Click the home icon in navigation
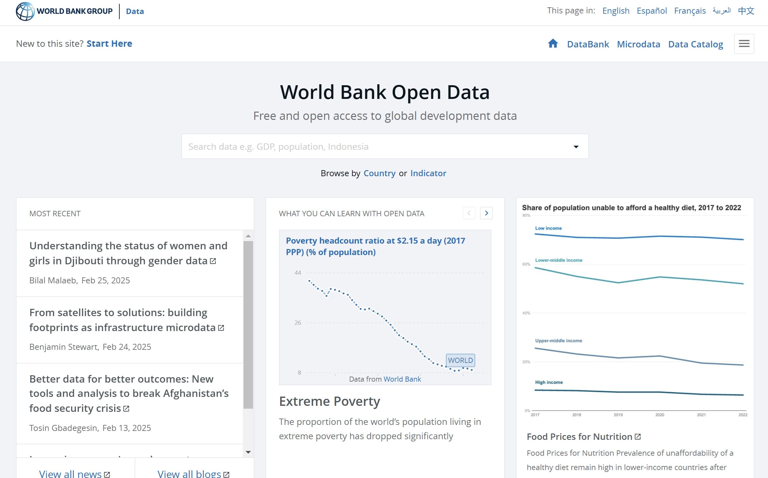Screen dimensions: 768x478 (553, 44)
